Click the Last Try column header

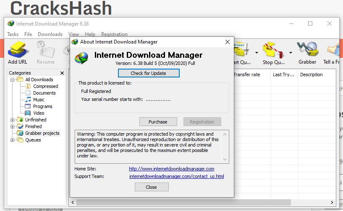coord(283,75)
